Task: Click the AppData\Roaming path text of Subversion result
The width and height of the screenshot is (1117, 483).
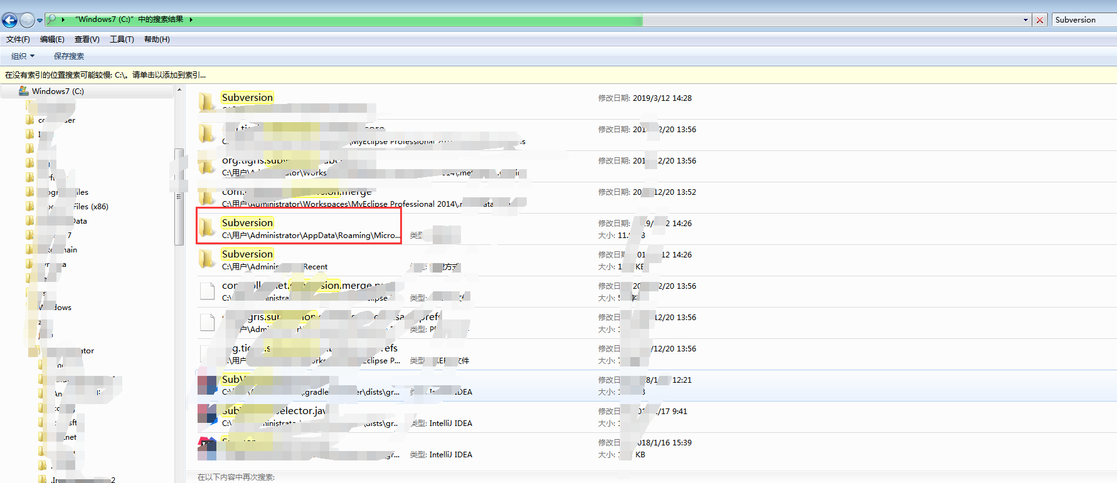Action: tap(310, 236)
